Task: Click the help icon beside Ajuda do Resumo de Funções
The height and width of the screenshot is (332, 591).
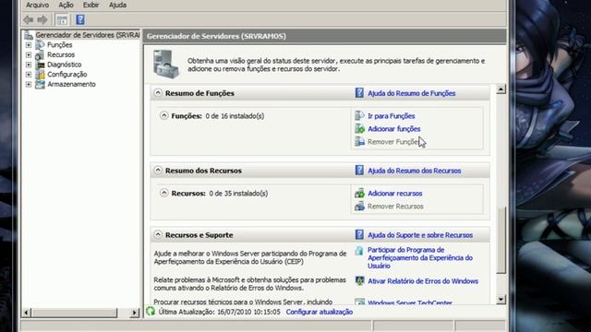Action: pyautogui.click(x=359, y=93)
